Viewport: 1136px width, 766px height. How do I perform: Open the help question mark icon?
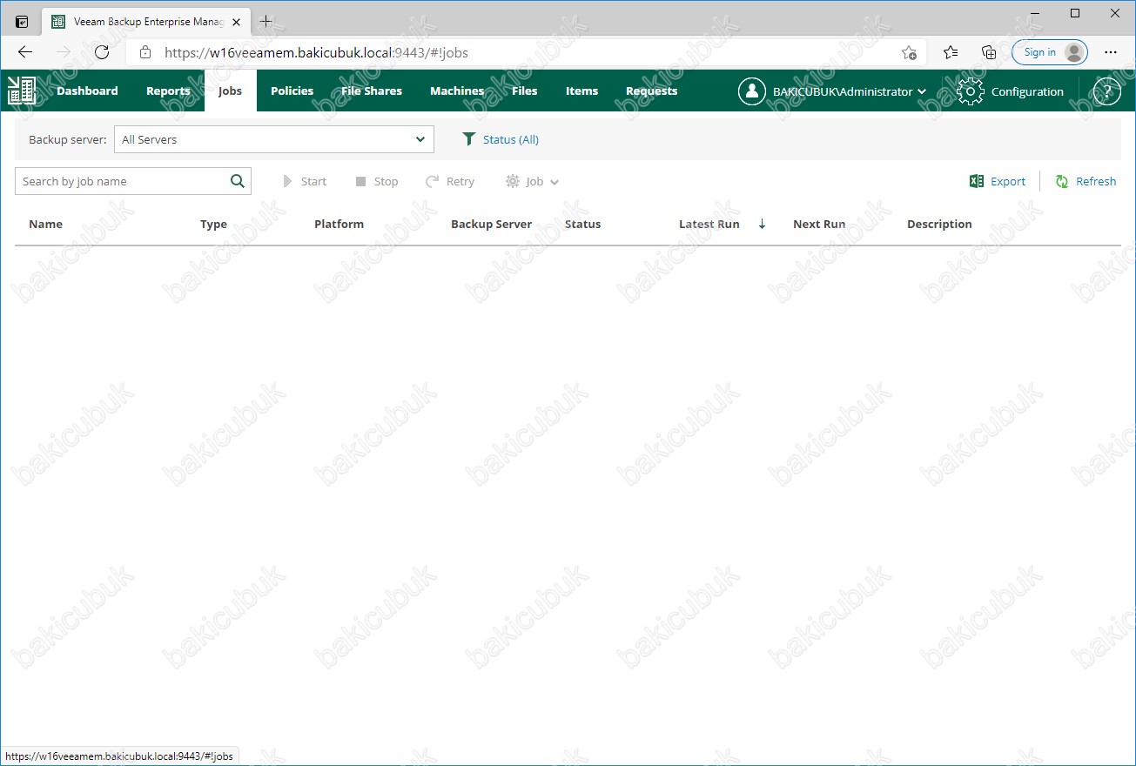pyautogui.click(x=1106, y=91)
